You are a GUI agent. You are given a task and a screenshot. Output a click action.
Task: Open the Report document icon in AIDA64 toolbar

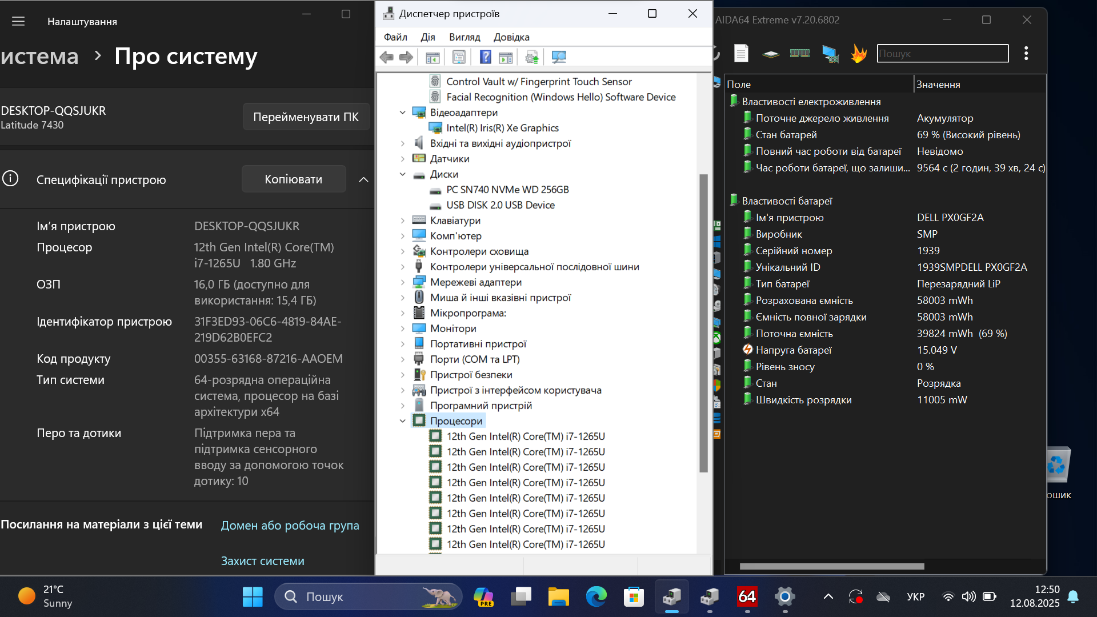pos(741,53)
